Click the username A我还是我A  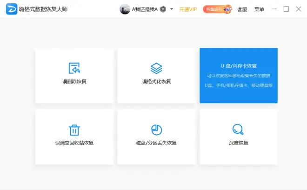[145, 9]
